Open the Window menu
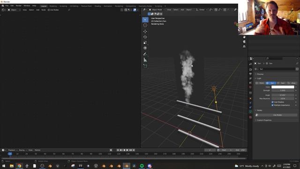300x169 pixels. click(x=27, y=6)
